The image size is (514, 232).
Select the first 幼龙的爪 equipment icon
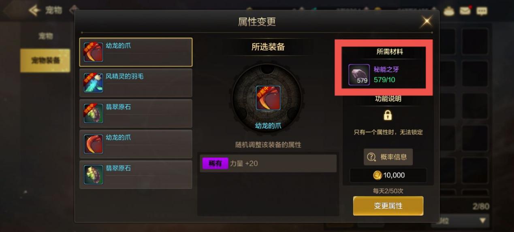pyautogui.click(x=93, y=52)
